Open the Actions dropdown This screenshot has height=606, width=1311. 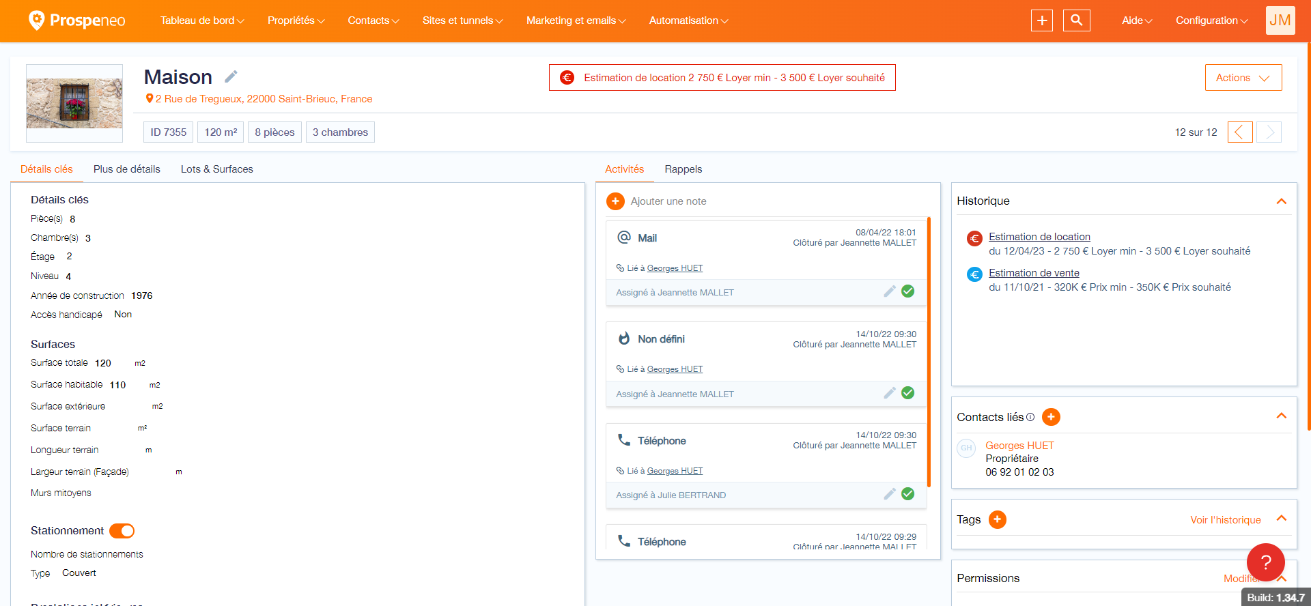coord(1243,78)
